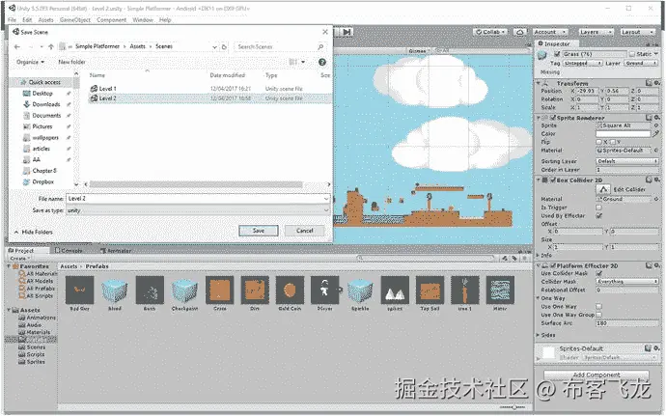Image resolution: width=666 pixels, height=416 pixels.
Task: Select the Gold Coin prefab asset
Action: point(290,290)
